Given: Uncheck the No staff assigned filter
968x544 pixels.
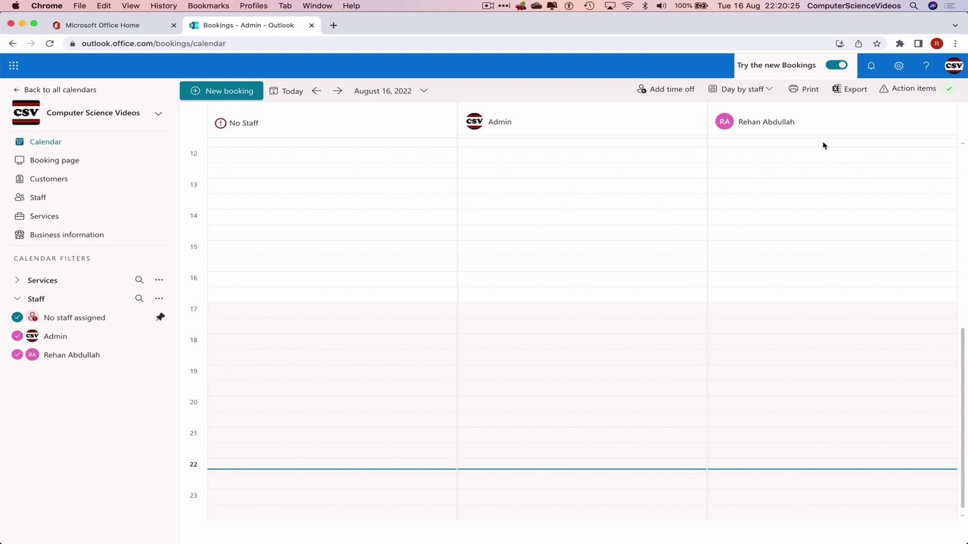Looking at the screenshot, I should pyautogui.click(x=17, y=317).
